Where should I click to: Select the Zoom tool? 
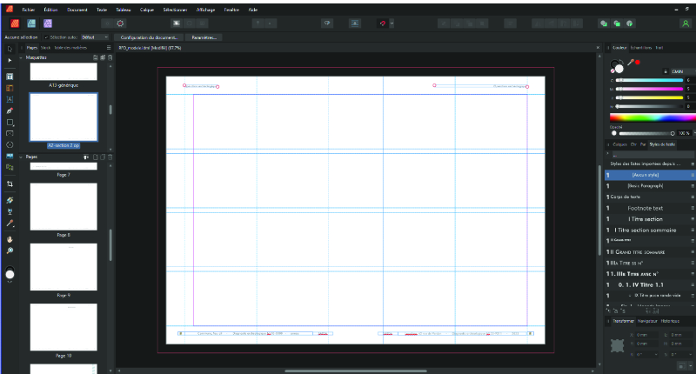pos(10,250)
